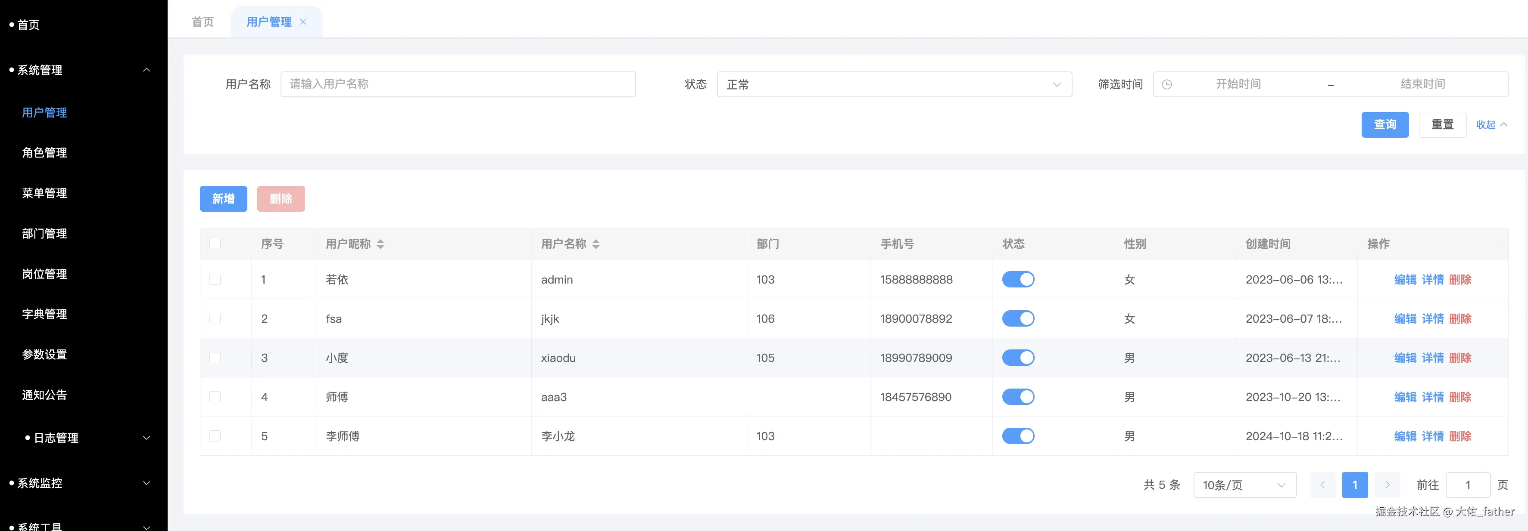The height and width of the screenshot is (531, 1528).
Task: Collapse the filter panel via 收起 link
Action: click(1491, 125)
